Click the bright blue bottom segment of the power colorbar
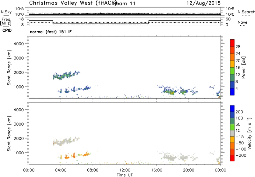 pyautogui.click(x=232, y=92)
